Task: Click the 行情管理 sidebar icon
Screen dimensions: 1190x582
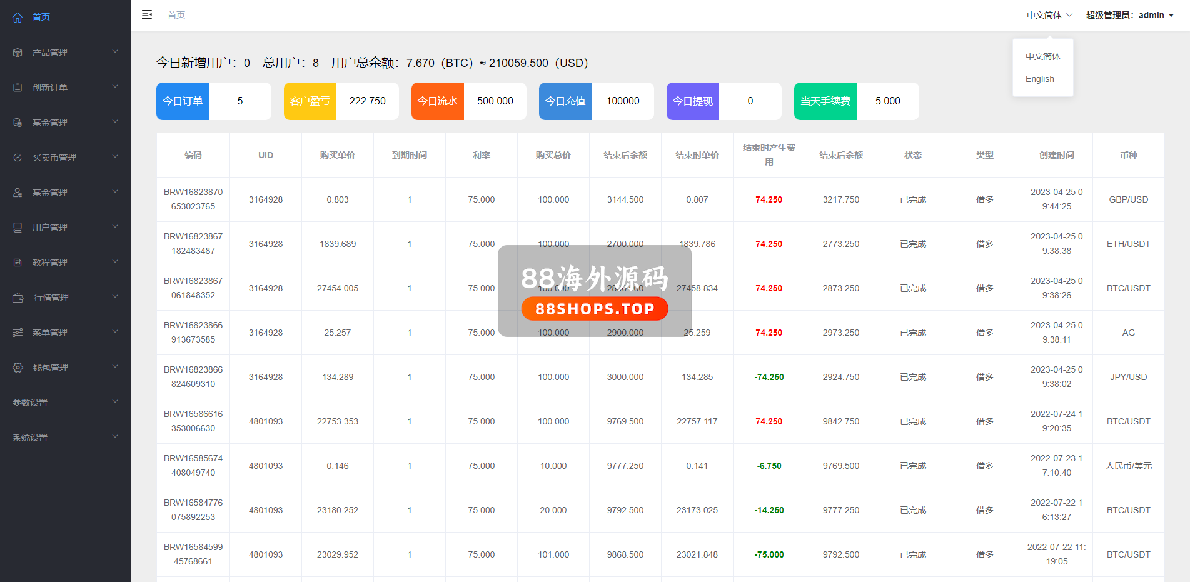Action: 18,298
